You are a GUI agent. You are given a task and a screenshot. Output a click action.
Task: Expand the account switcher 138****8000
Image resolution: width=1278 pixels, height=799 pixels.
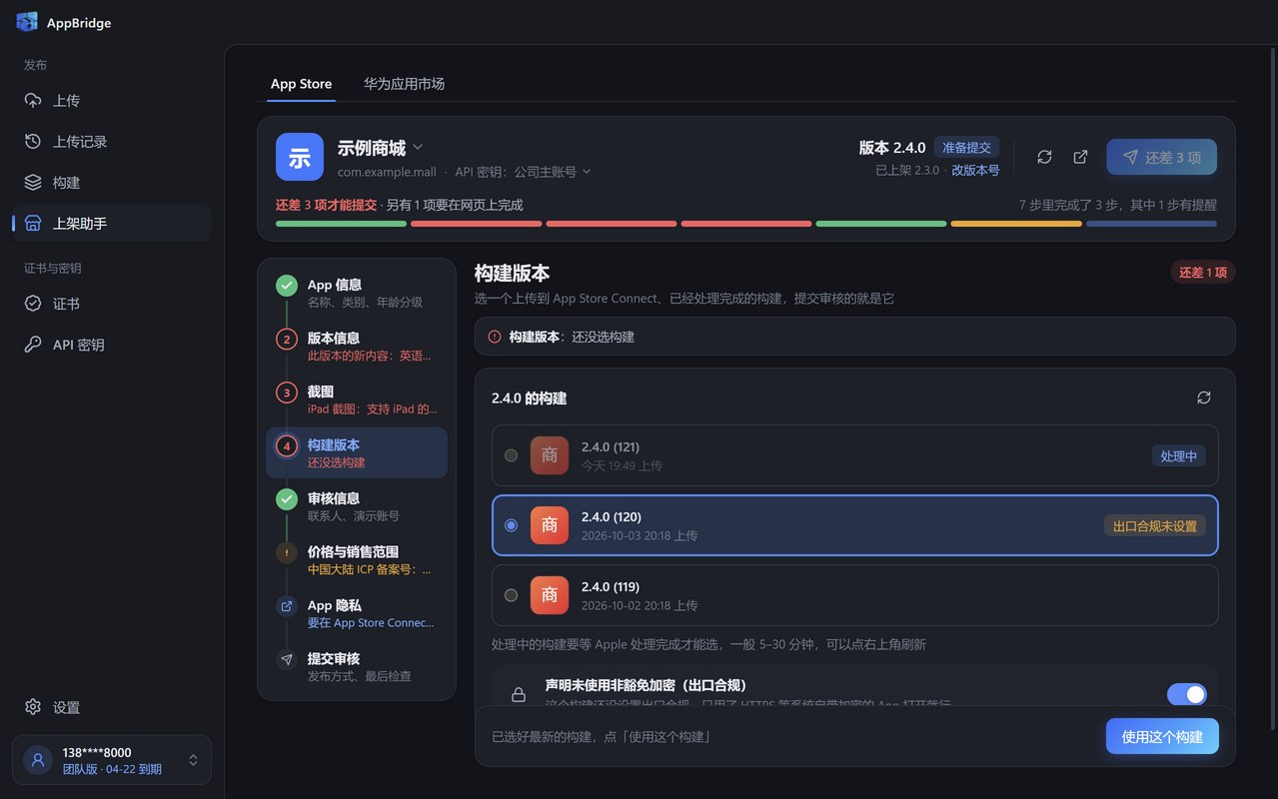[x=112, y=760]
